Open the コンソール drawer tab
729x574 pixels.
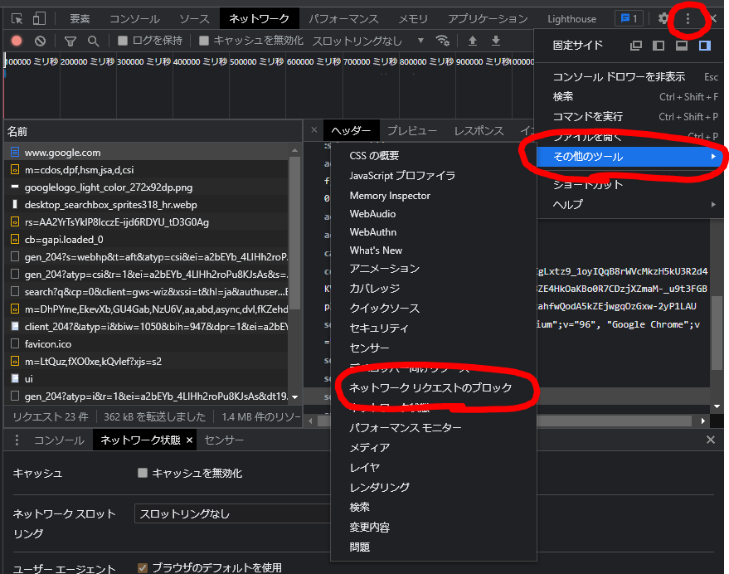(x=59, y=440)
